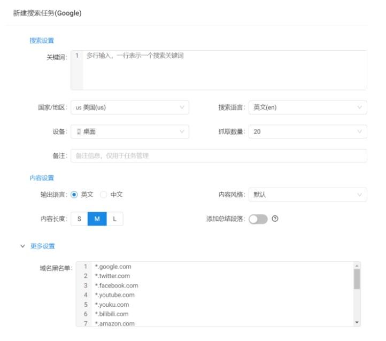Click the 搜索设置 section heading

[42, 41]
